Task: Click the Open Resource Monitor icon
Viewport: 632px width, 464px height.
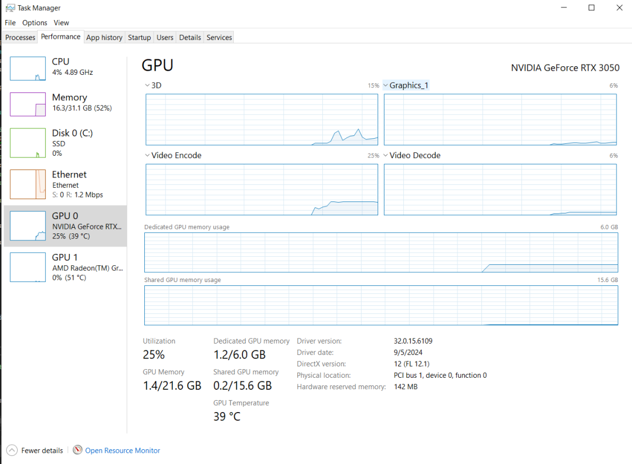Action: coord(78,450)
